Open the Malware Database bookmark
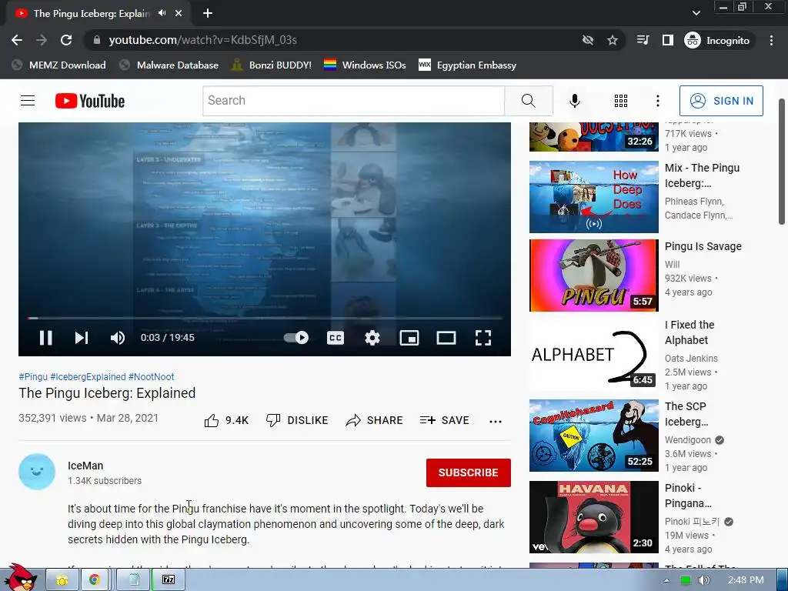788x591 pixels. [169, 65]
